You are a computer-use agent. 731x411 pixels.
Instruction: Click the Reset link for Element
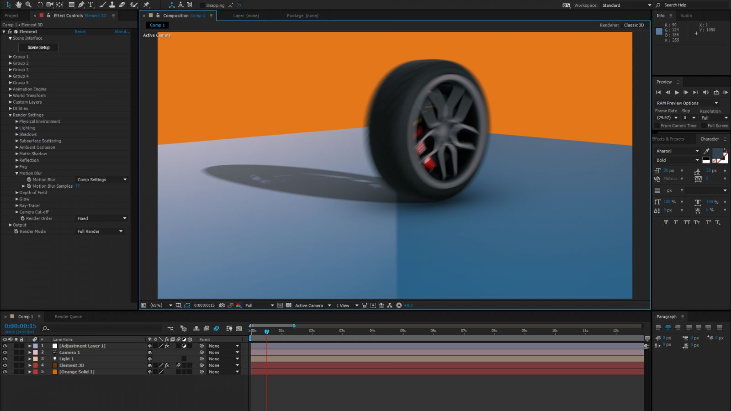80,32
